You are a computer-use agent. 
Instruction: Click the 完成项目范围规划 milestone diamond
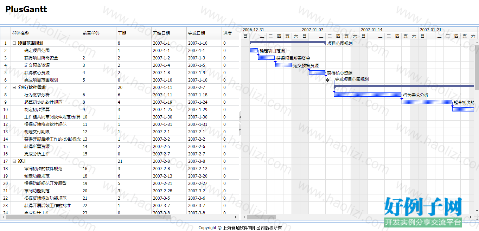pos(327,80)
